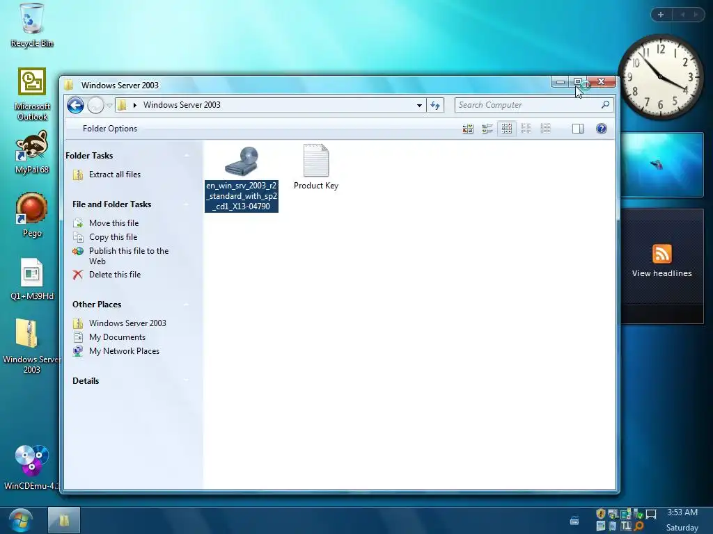Click the analog clock gadget

(661, 76)
